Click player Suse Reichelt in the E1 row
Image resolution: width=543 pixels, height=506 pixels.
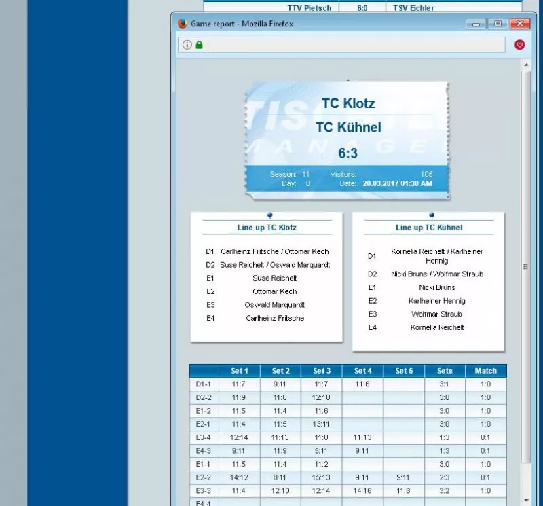click(x=274, y=278)
